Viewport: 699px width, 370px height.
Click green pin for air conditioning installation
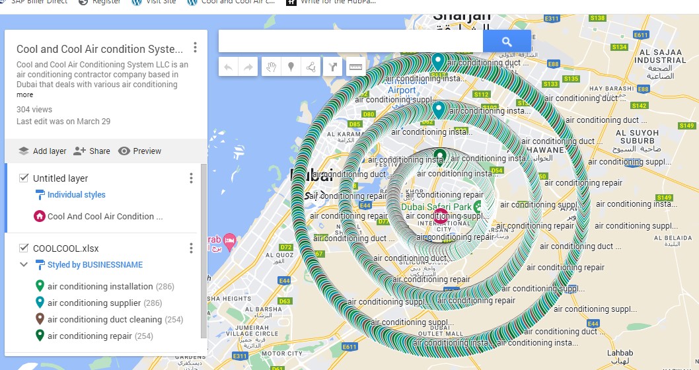[x=40, y=286]
